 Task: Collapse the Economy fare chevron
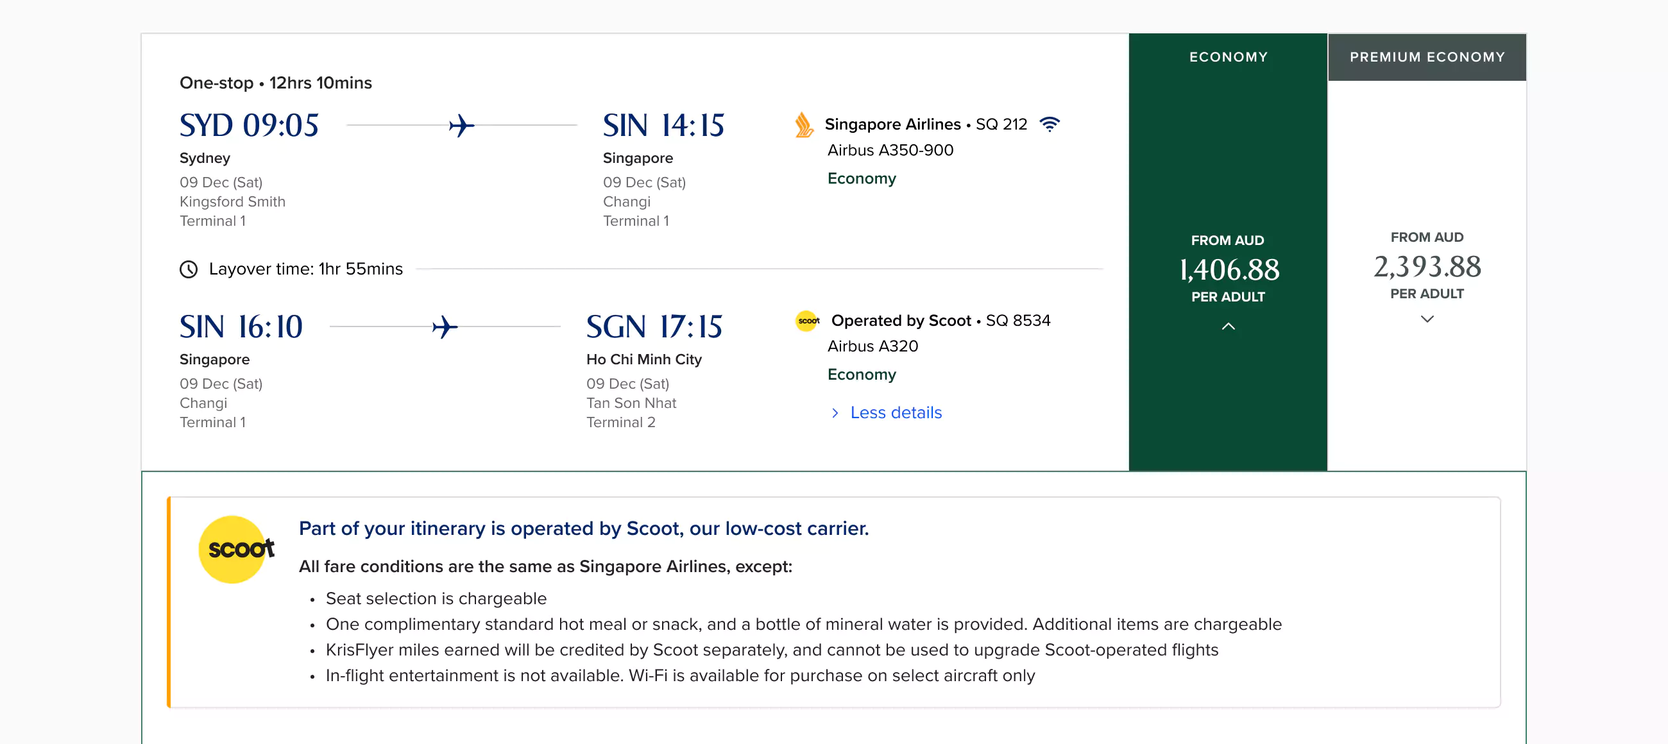(1228, 326)
